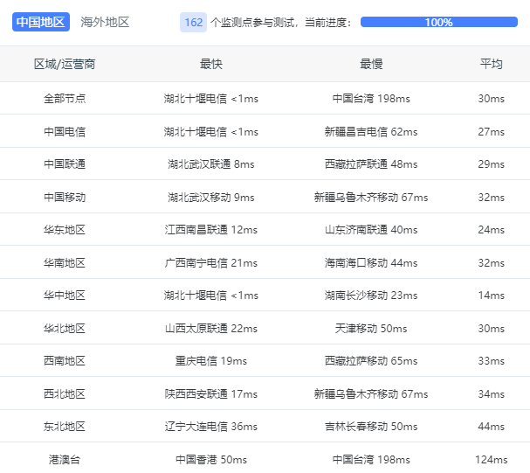
Task: Select the 华东地区 row label
Action: (x=65, y=230)
